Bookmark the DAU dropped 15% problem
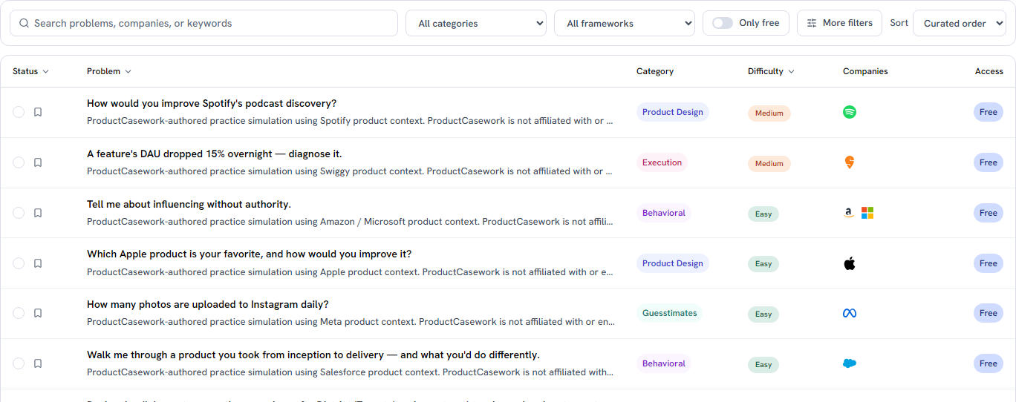The width and height of the screenshot is (1016, 402). (x=38, y=162)
